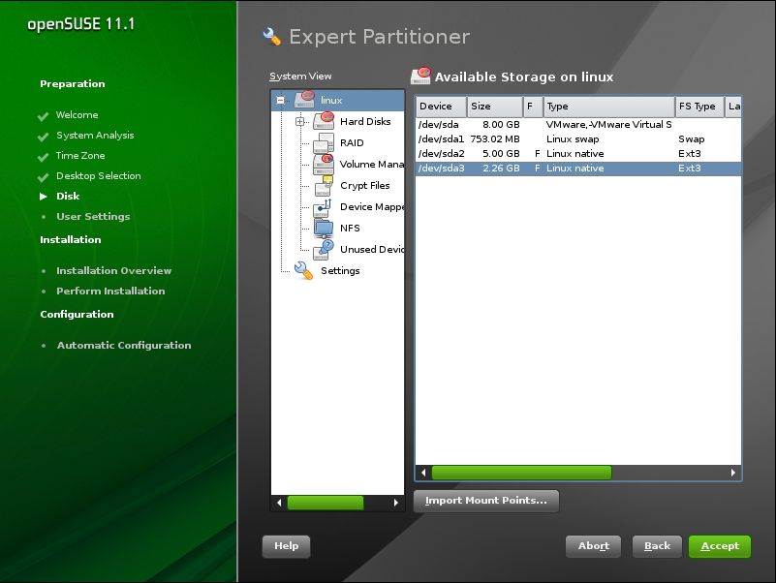Click the Available Storage header disk icon
776x583 pixels.
pyautogui.click(x=420, y=77)
